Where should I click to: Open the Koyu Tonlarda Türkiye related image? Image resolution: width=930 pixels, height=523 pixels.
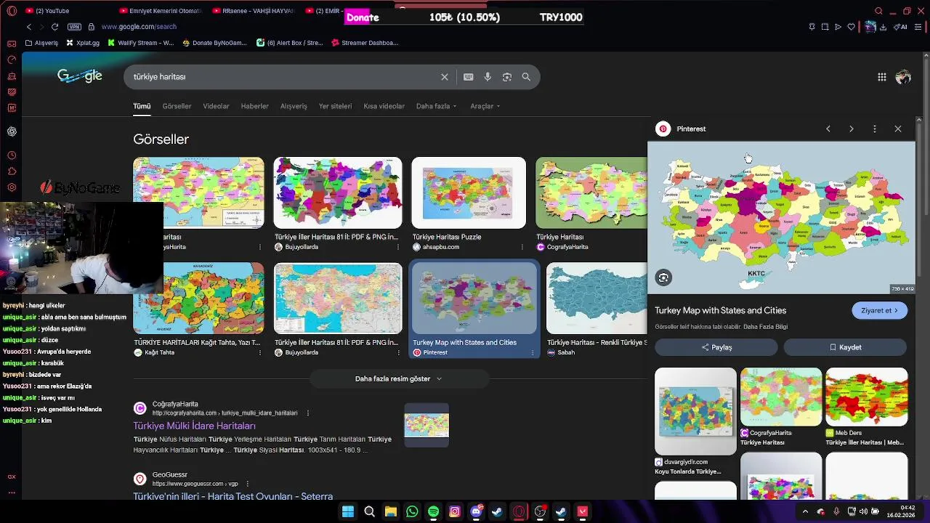695,411
